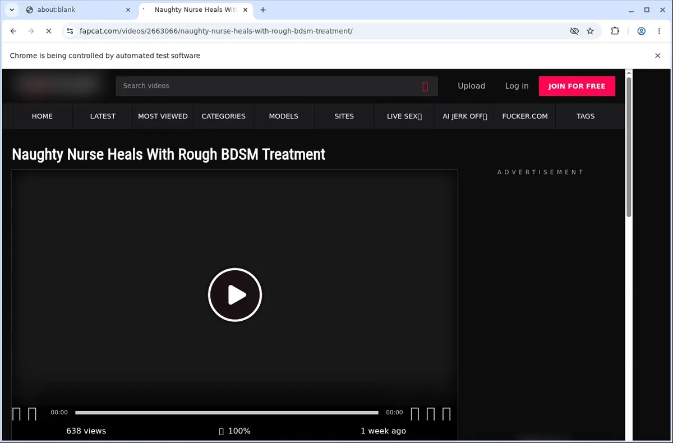Go to the HOME menu item

coord(42,116)
